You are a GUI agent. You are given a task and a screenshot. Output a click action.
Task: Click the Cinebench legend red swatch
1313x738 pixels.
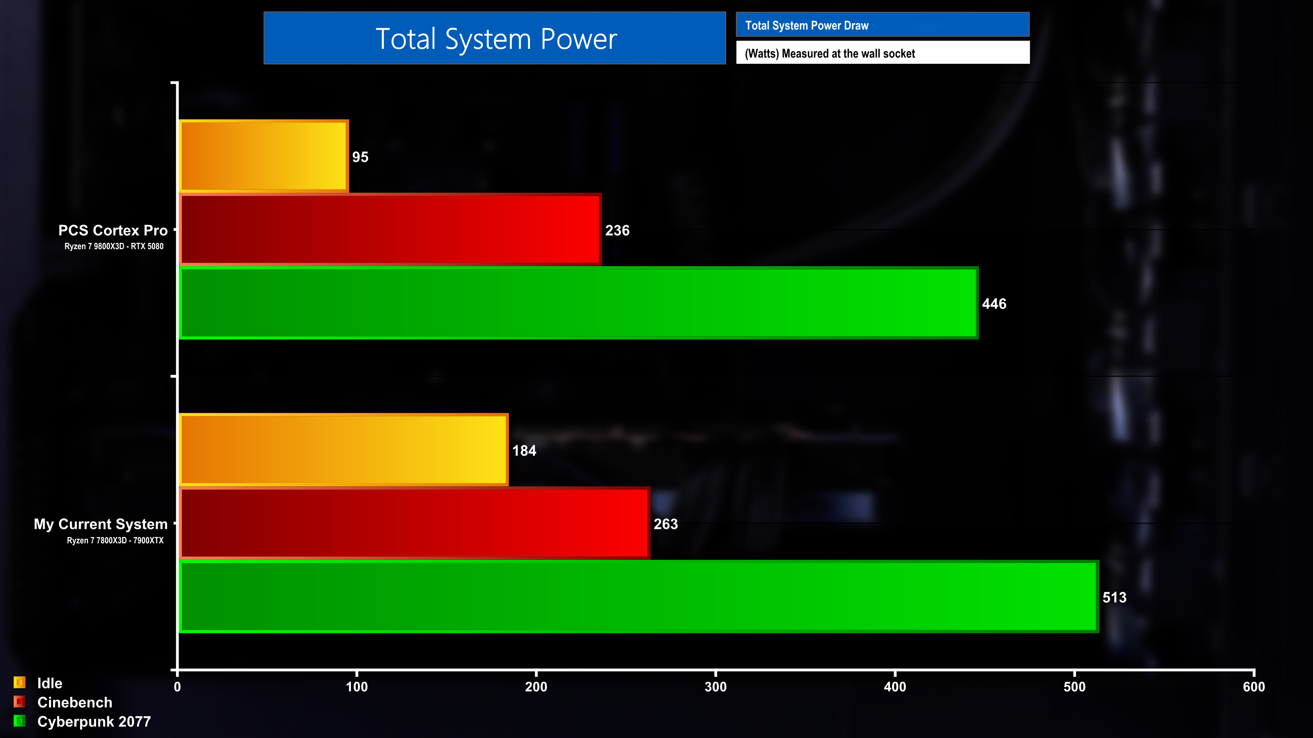pyautogui.click(x=19, y=702)
